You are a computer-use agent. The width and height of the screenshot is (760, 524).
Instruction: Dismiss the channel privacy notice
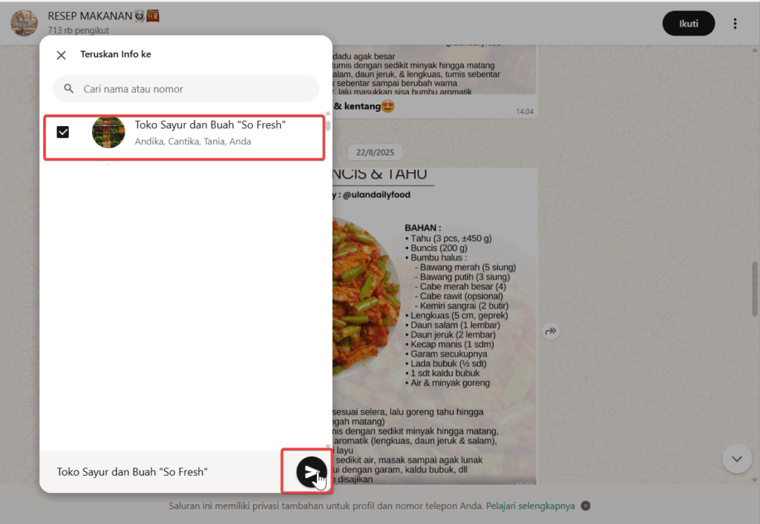[x=586, y=506]
